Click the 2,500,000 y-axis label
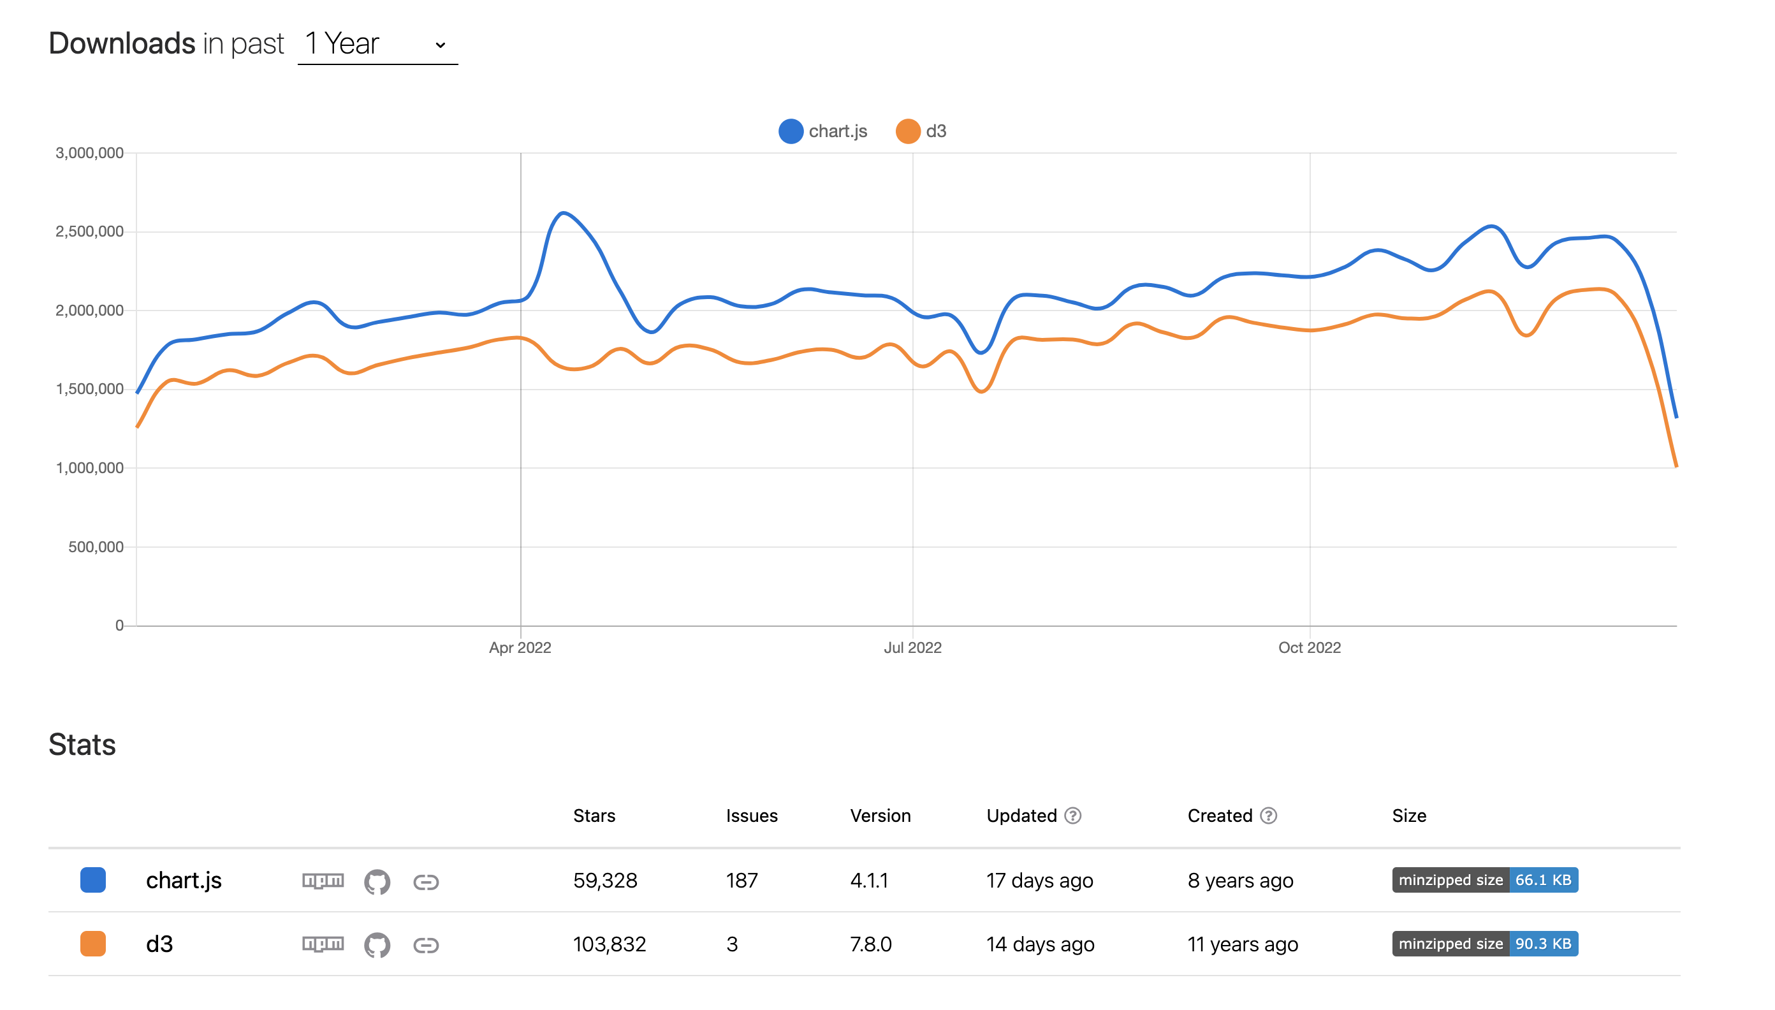 [x=89, y=231]
